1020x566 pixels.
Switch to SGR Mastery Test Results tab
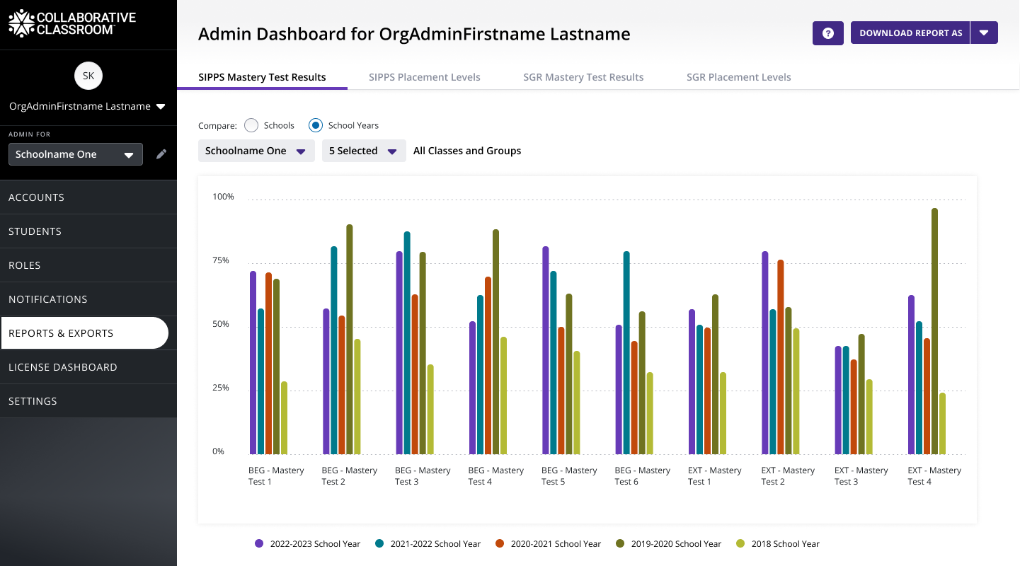[x=583, y=77]
